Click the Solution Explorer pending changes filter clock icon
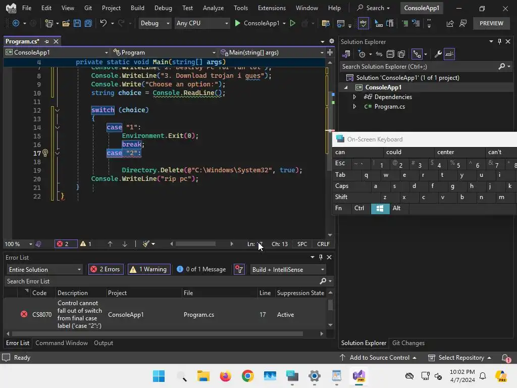 pos(361,54)
